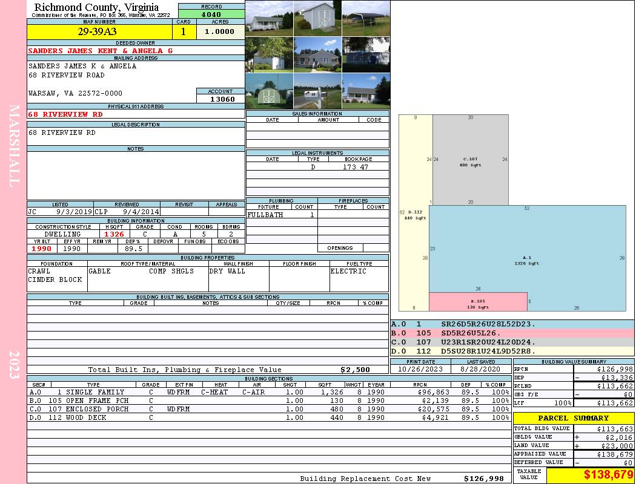The height and width of the screenshot is (484, 636).
Task: Select plumbing fixture FULLBATH
Action: tap(265, 215)
